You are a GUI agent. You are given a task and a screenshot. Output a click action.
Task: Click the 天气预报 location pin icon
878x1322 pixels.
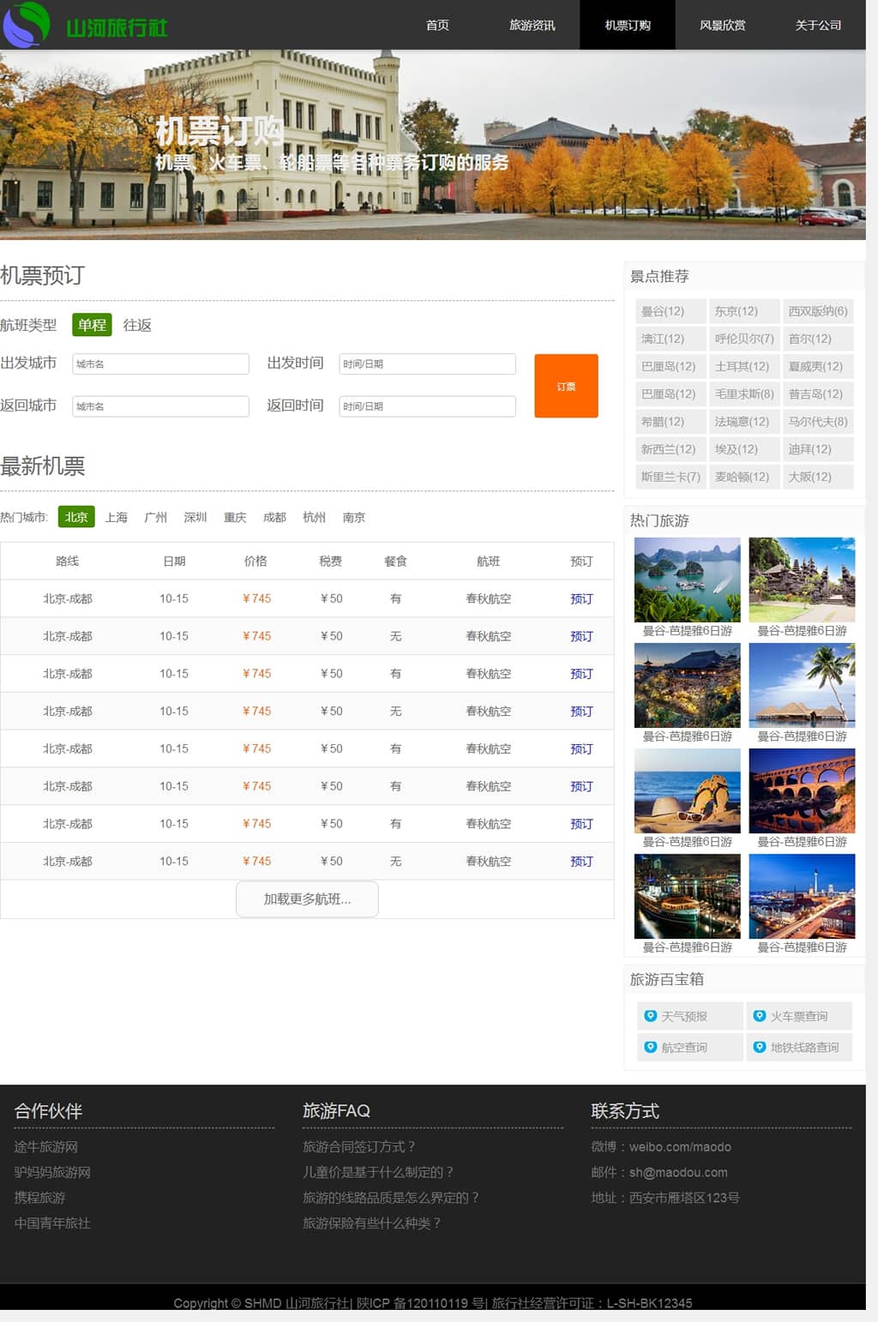[x=651, y=1016]
